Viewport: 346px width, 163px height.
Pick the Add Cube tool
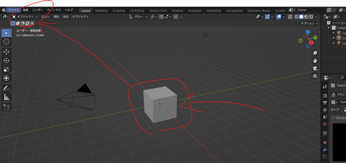point(6,107)
